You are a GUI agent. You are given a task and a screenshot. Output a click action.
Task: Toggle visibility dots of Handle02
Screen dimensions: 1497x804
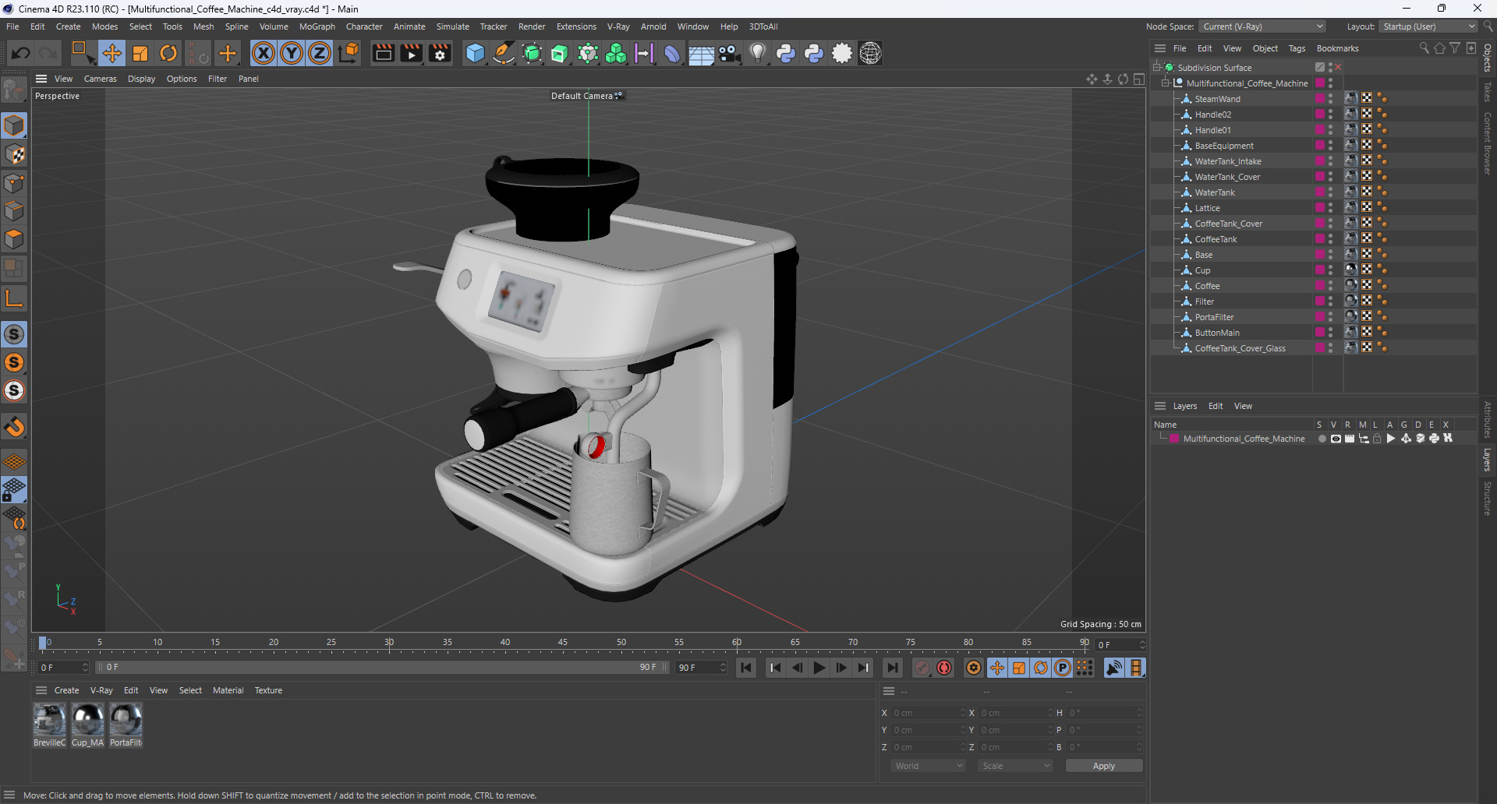tap(1331, 115)
